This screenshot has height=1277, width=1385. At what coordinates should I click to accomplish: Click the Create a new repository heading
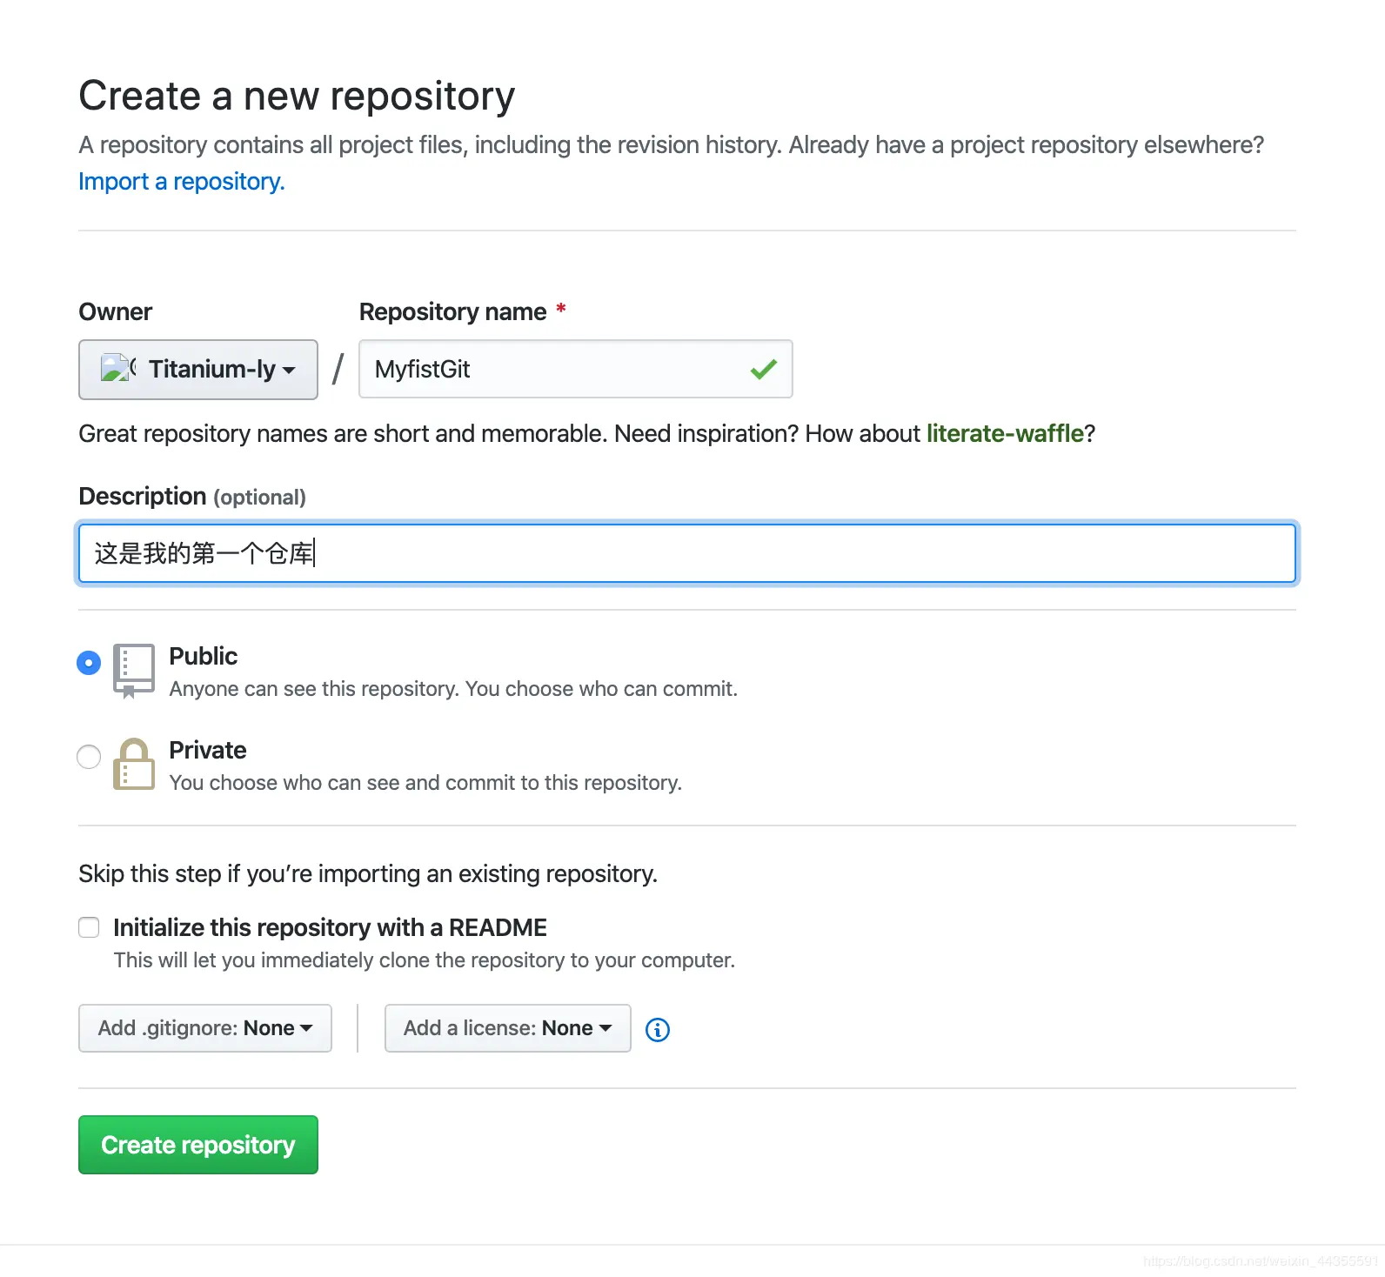tap(297, 96)
